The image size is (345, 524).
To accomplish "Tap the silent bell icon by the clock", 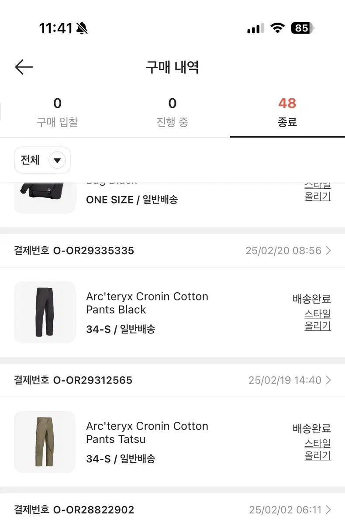I will [x=82, y=28].
